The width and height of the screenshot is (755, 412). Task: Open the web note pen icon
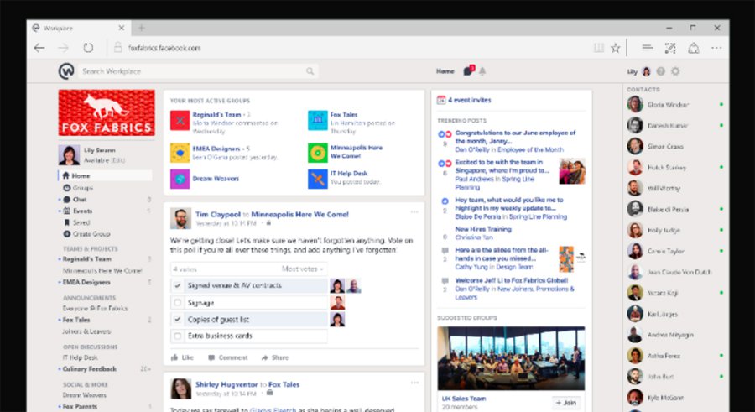pyautogui.click(x=670, y=48)
